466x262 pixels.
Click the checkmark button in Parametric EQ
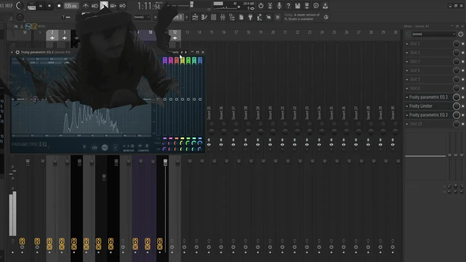pyautogui.click(x=115, y=147)
